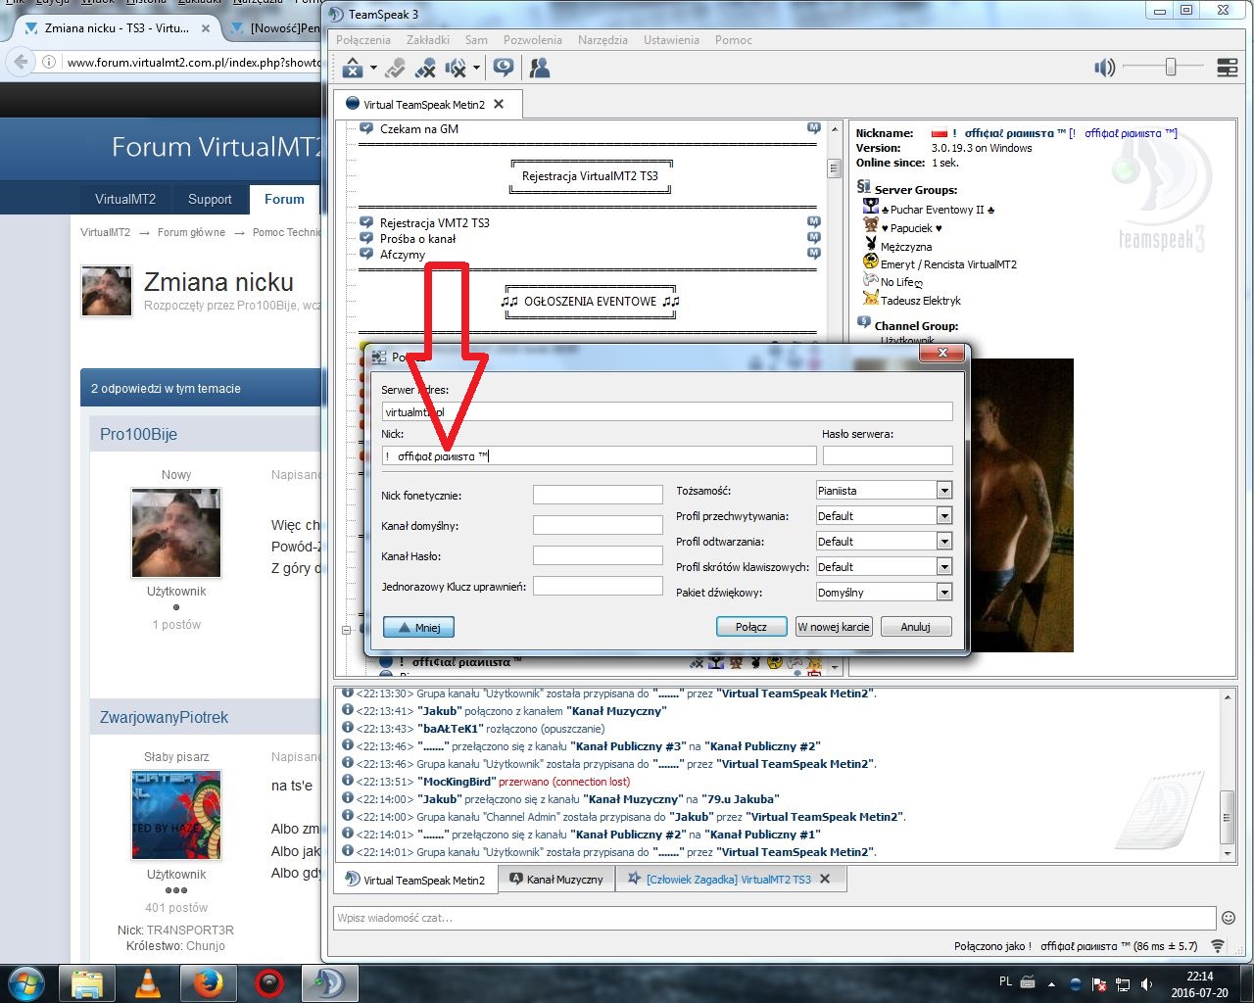
Task: Open the contacts manager icon
Action: pos(539,68)
